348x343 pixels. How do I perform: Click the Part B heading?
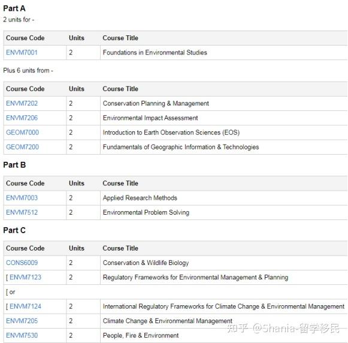[14, 165]
